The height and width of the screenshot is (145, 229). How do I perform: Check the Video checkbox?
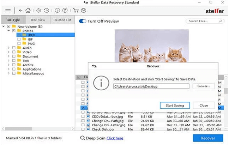click(x=14, y=52)
